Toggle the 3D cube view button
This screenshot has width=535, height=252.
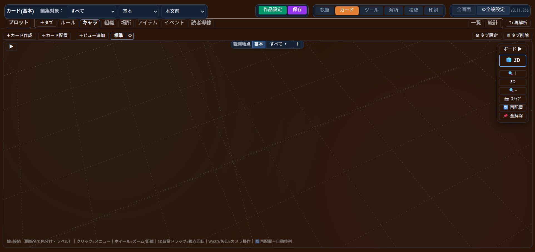512,60
